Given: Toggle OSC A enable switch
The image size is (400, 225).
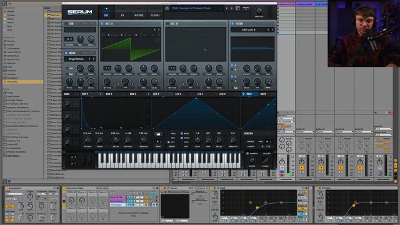Looking at the screenshot, I should pyautogui.click(x=102, y=24).
